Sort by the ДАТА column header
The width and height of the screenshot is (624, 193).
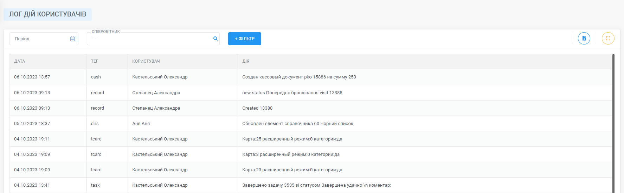[20, 61]
